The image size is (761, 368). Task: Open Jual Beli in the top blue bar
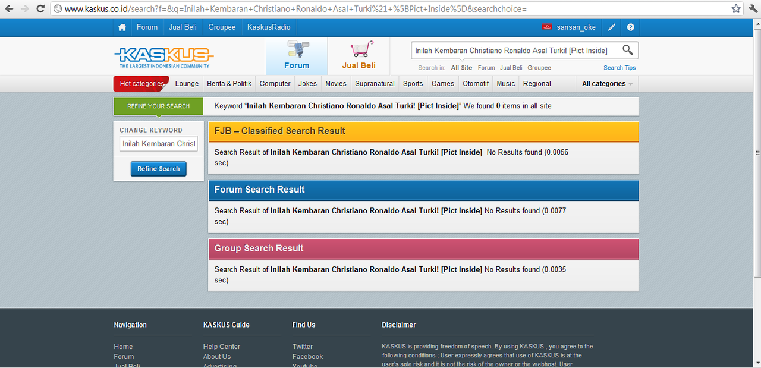pyautogui.click(x=183, y=27)
